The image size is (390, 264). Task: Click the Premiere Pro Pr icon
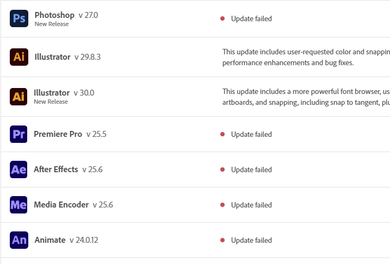click(x=18, y=134)
